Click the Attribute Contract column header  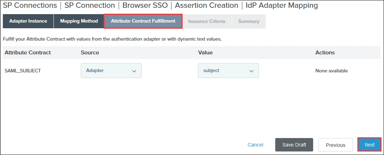coord(28,53)
